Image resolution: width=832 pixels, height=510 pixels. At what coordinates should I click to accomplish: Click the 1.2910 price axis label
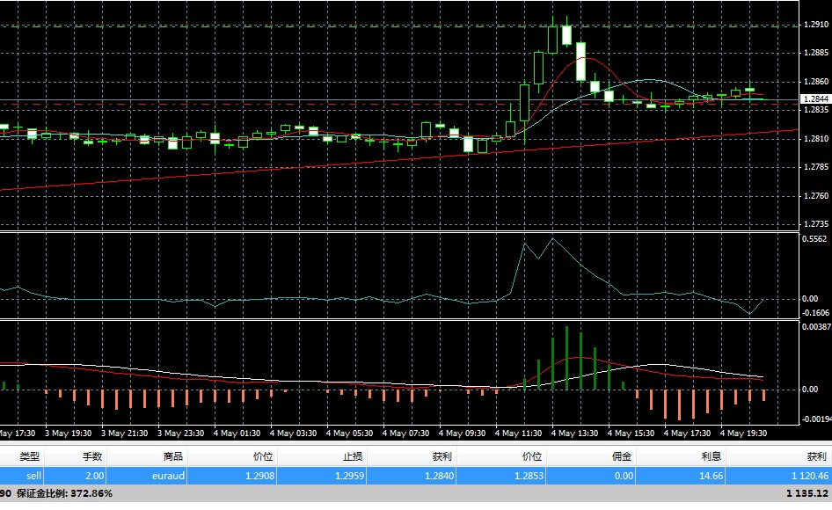point(816,25)
